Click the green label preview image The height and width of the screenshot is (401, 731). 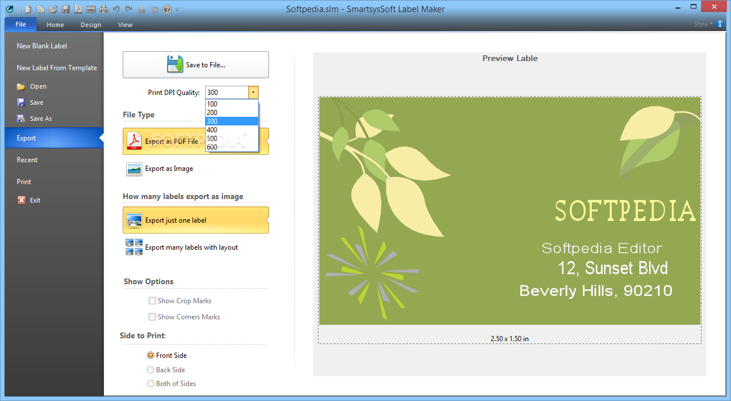click(510, 211)
